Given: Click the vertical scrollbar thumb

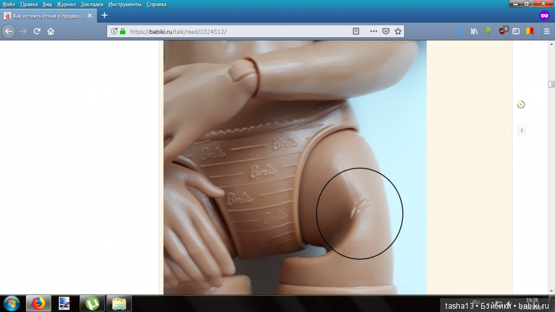Looking at the screenshot, I should [x=551, y=84].
